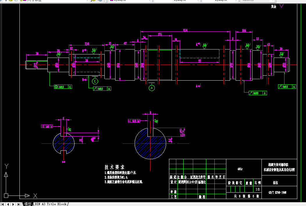Select the 234 dimension text
Screen dimensions: 306x206
pyautogui.click(x=87, y=44)
